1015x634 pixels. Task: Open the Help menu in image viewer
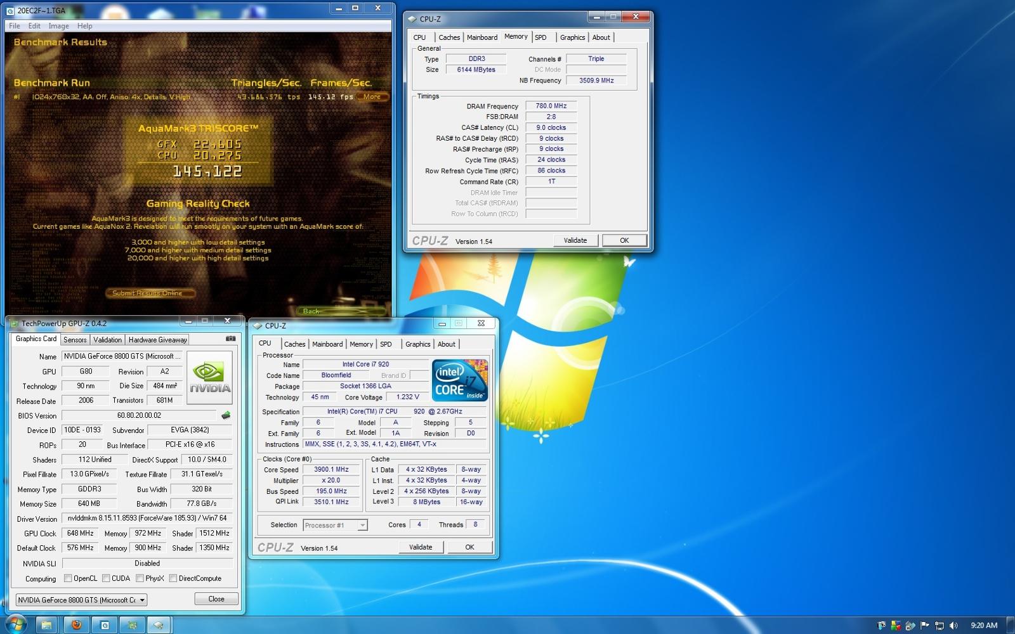click(x=85, y=26)
